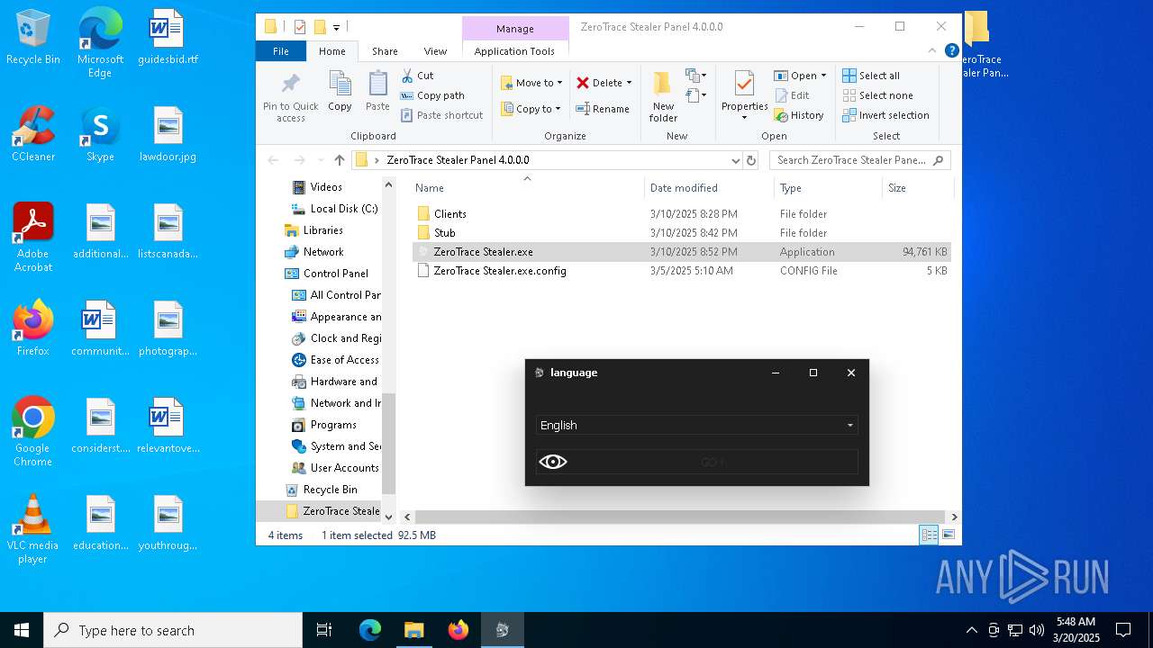1153x648 pixels.
Task: Switch to the View ribbon tab
Action: (x=435, y=51)
